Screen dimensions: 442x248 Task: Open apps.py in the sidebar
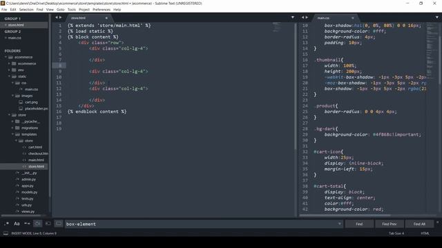click(28, 186)
